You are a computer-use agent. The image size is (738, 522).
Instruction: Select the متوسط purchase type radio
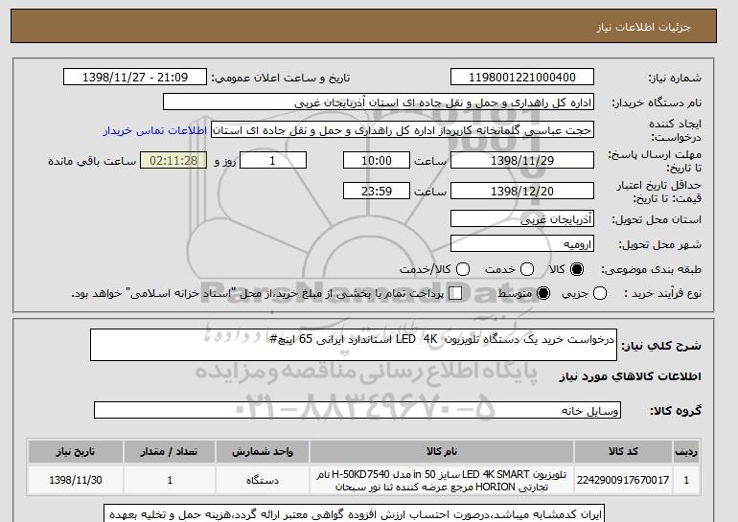pyautogui.click(x=543, y=293)
